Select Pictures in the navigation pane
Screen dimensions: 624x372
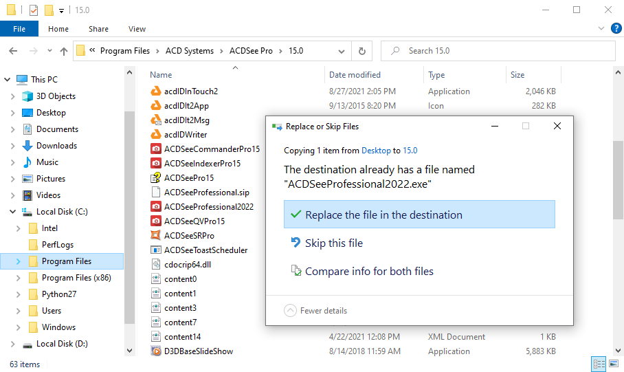(x=51, y=179)
